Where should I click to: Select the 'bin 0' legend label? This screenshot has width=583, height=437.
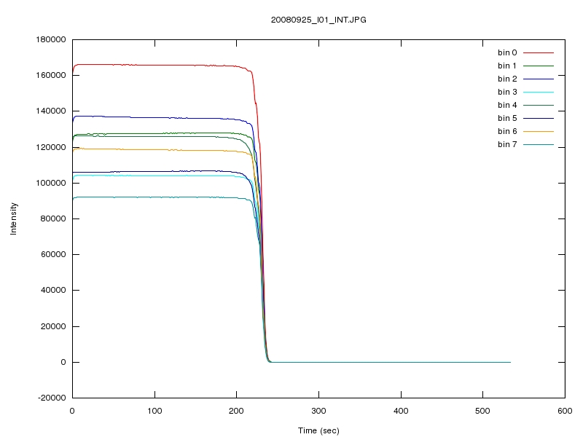[507, 52]
